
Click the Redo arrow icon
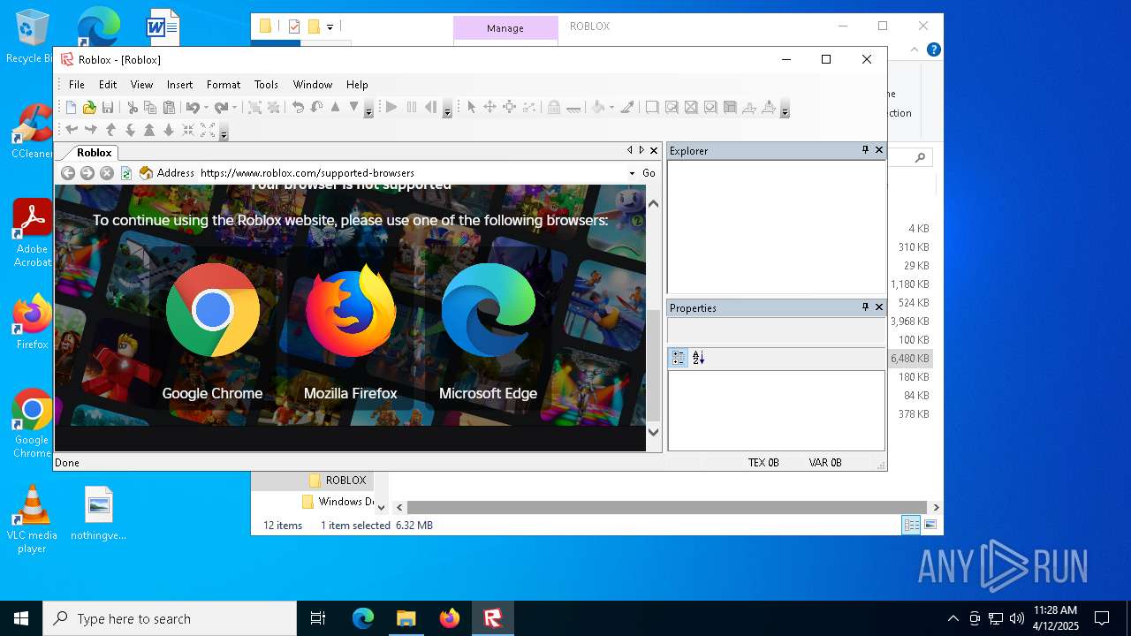pyautogui.click(x=220, y=108)
